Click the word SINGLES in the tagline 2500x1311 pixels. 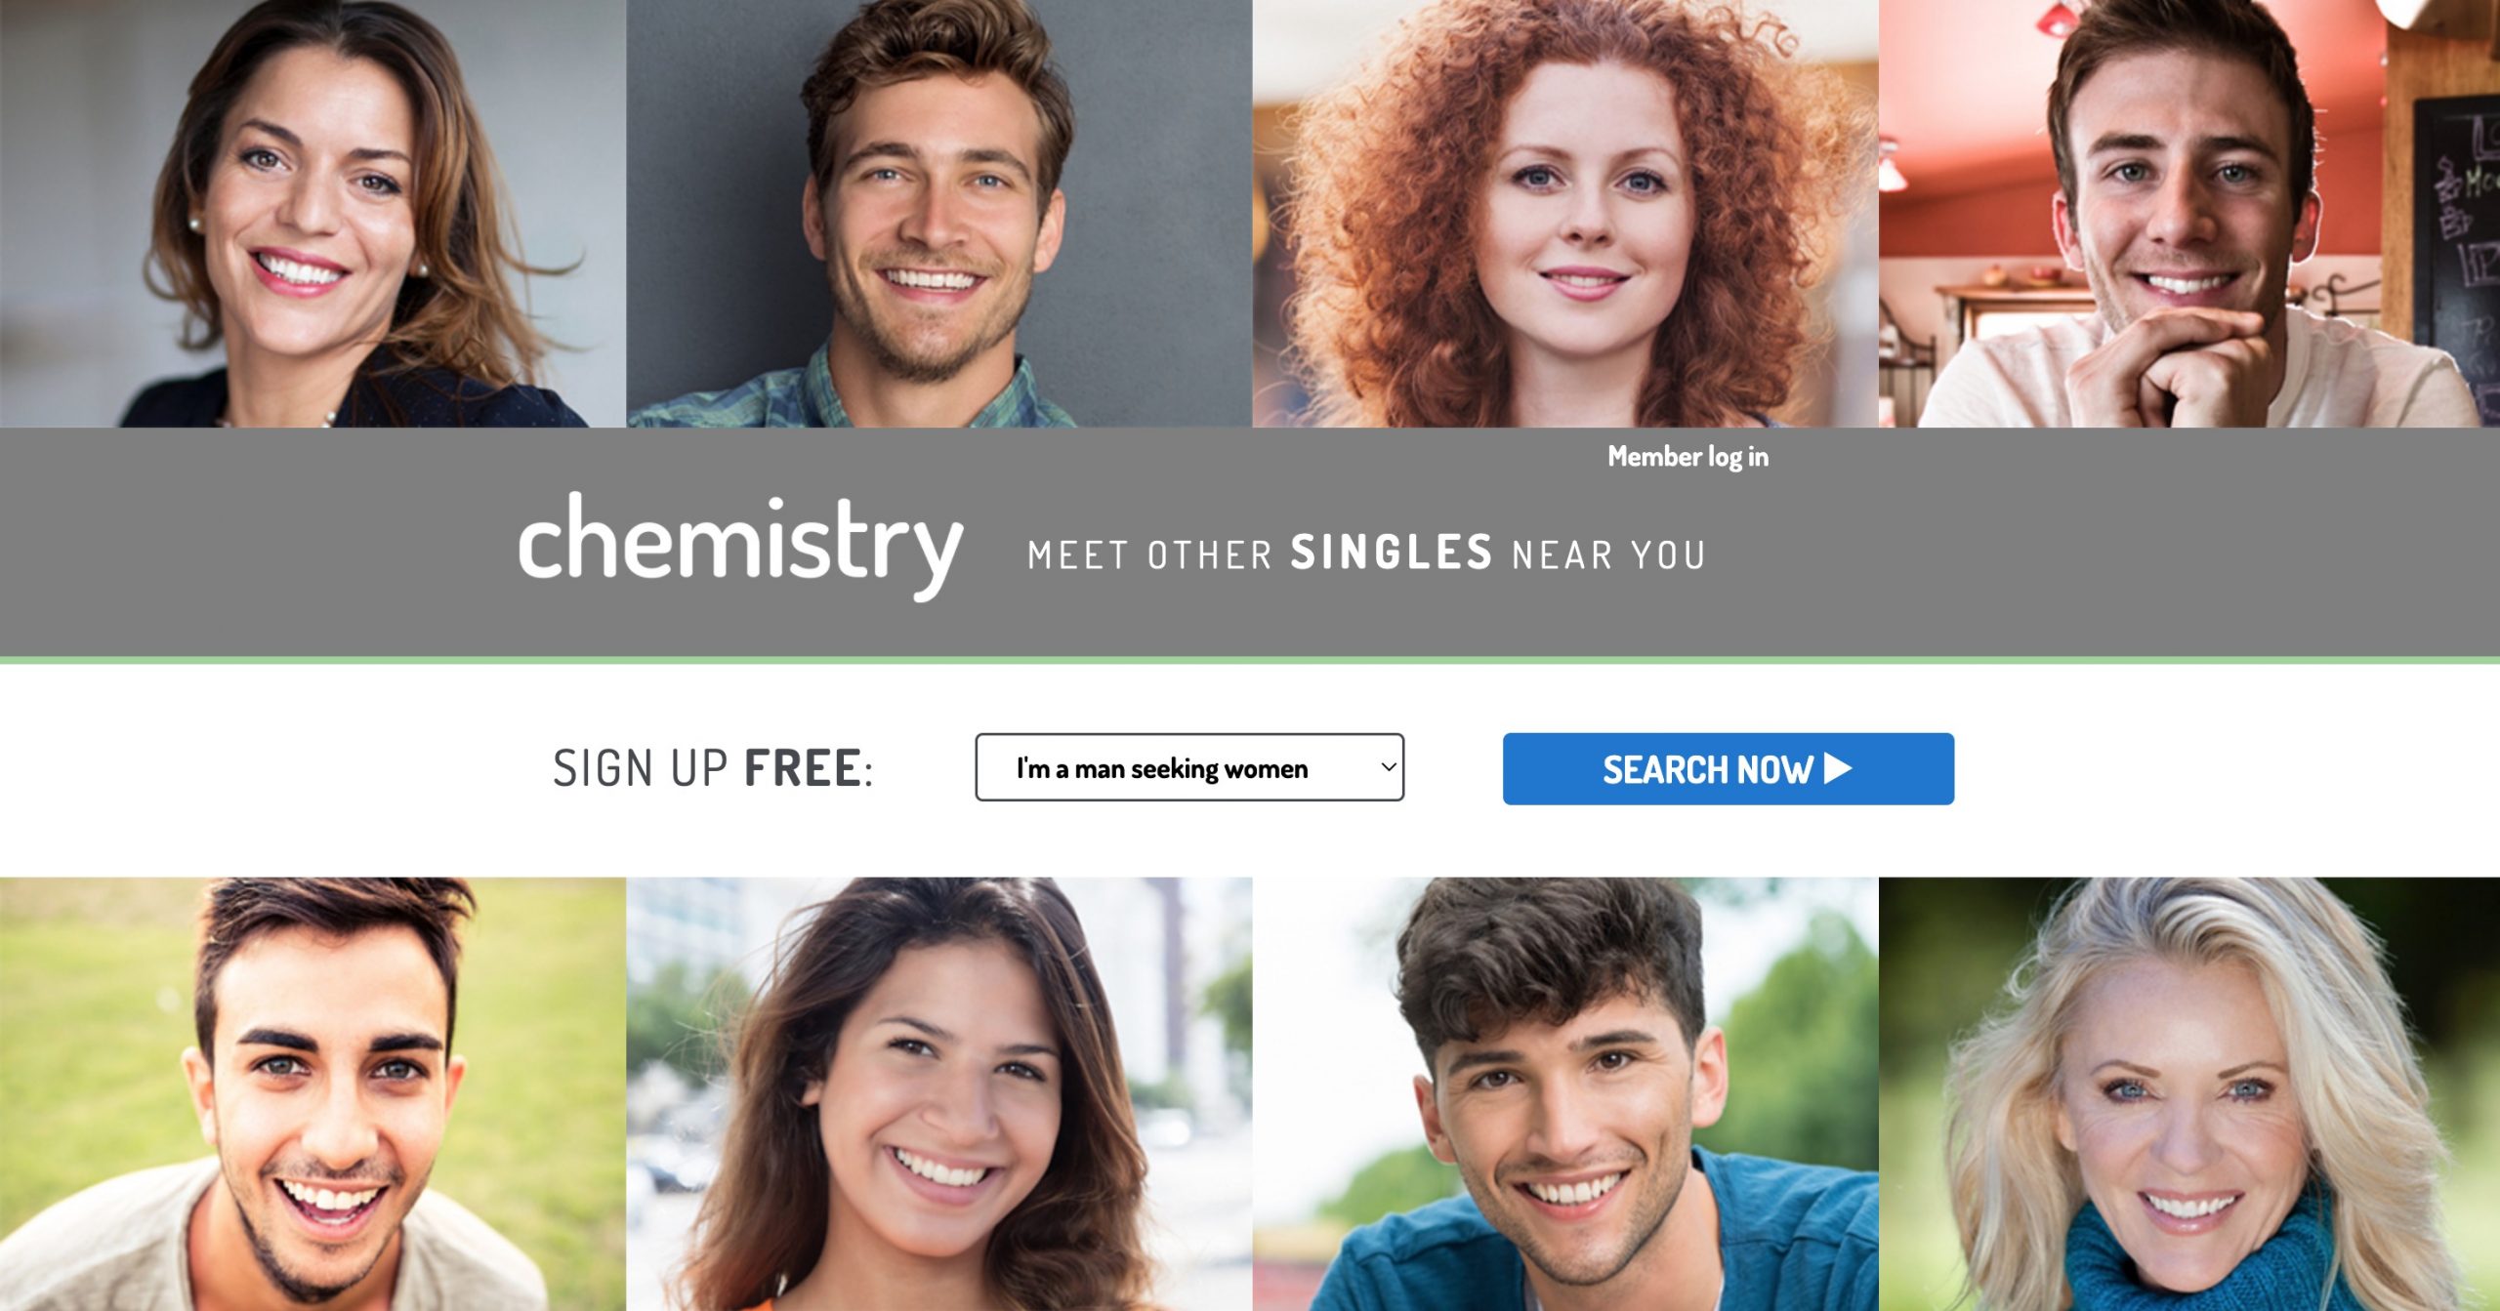point(1391,553)
